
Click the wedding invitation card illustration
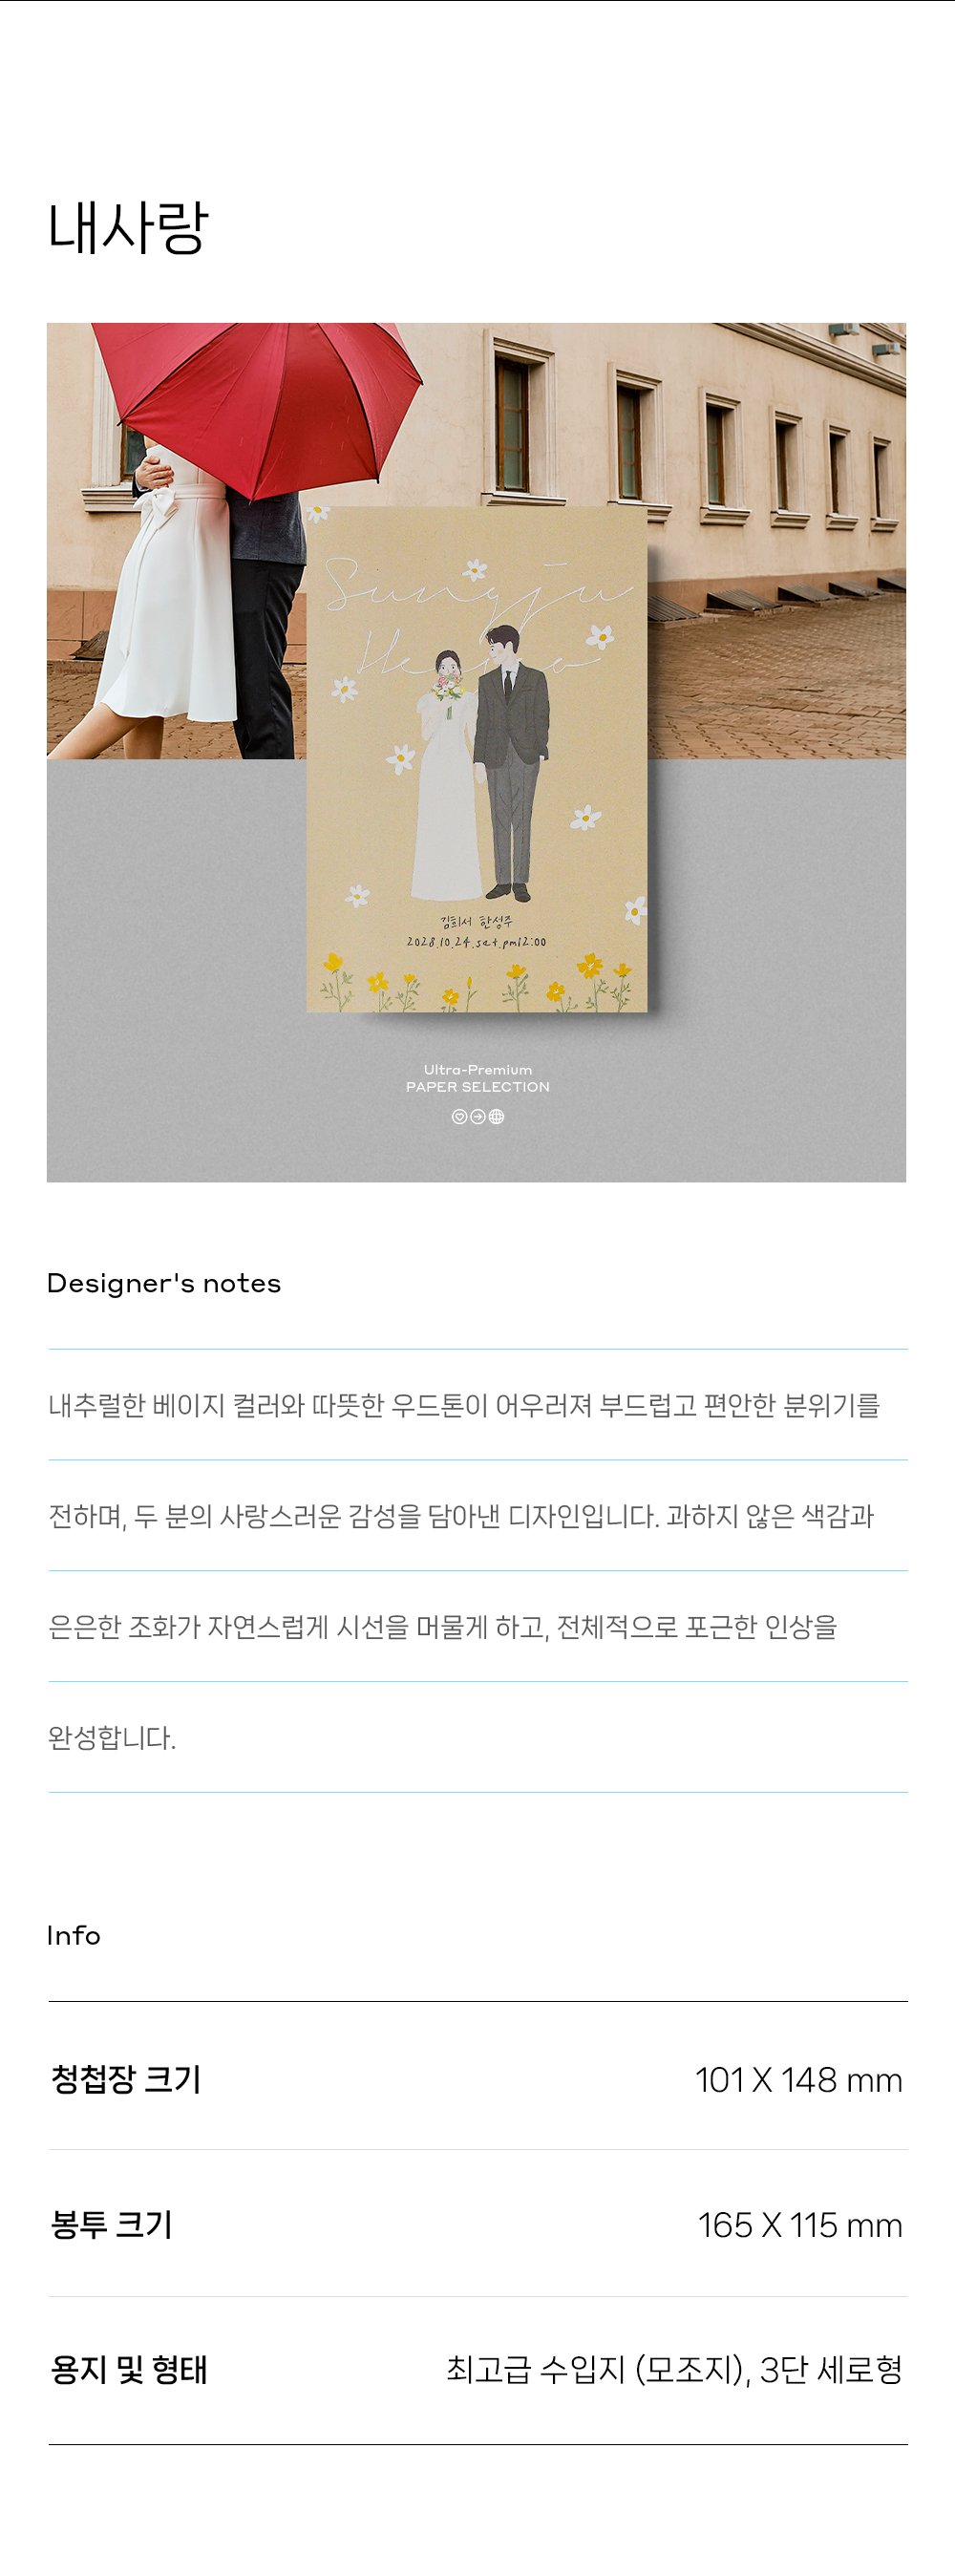(x=477, y=759)
